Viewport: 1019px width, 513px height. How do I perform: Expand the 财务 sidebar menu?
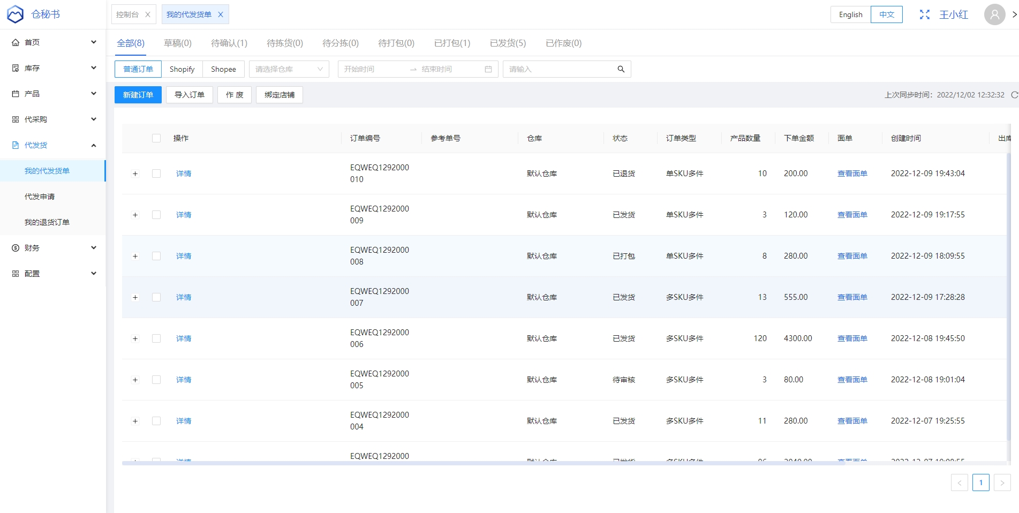coord(94,248)
